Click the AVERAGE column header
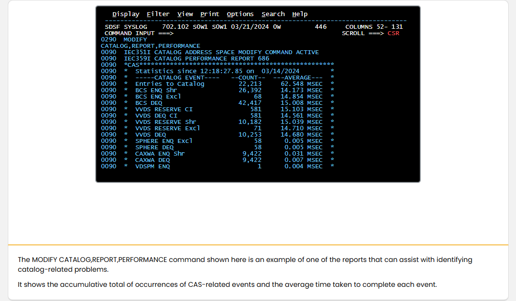This screenshot has height=301, width=516. (298, 78)
